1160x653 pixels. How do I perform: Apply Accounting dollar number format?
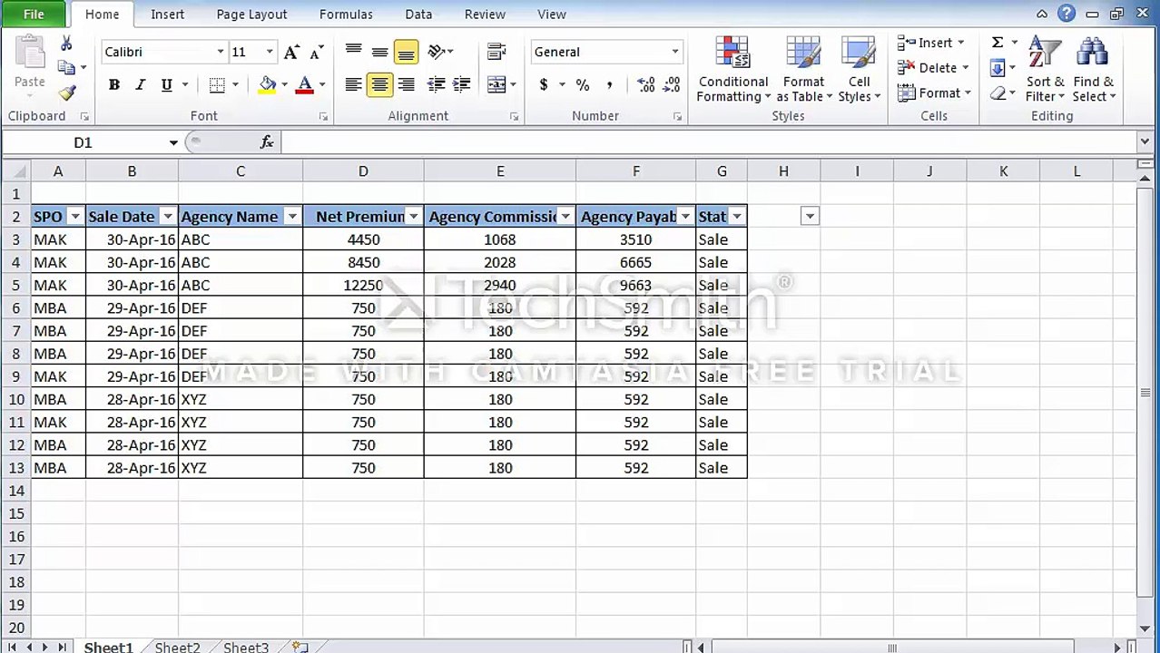pyautogui.click(x=544, y=85)
